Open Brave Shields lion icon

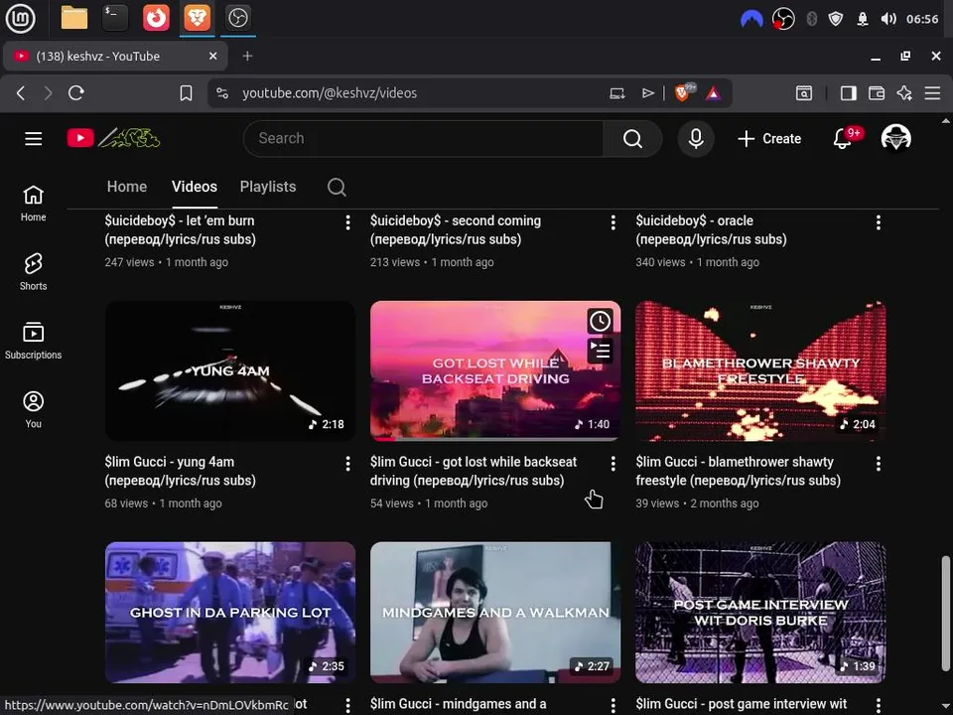[x=683, y=92]
